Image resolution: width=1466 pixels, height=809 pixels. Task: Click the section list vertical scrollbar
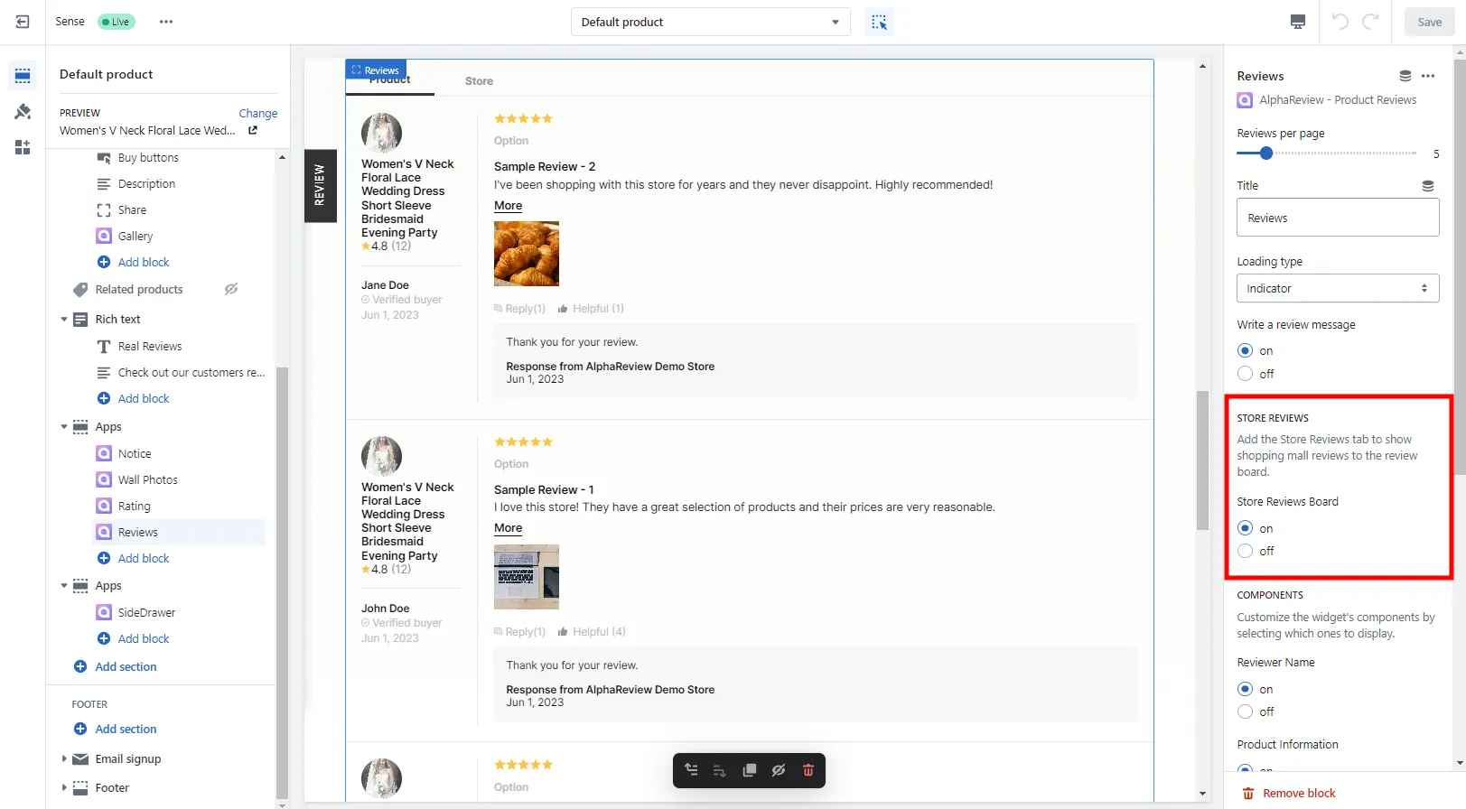tap(282, 582)
